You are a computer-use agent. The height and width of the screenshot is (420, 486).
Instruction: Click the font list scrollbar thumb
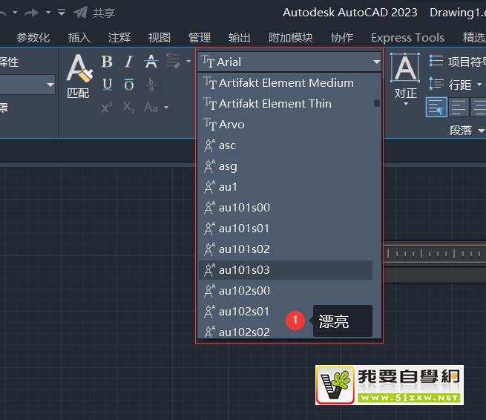tap(377, 103)
